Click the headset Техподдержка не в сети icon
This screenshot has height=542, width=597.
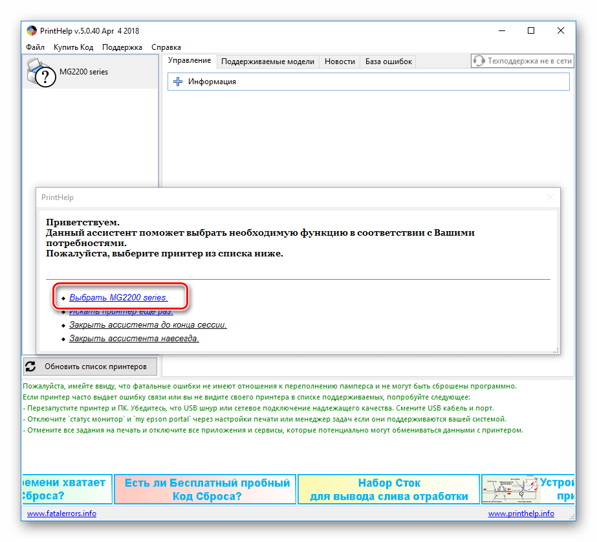pos(479,61)
